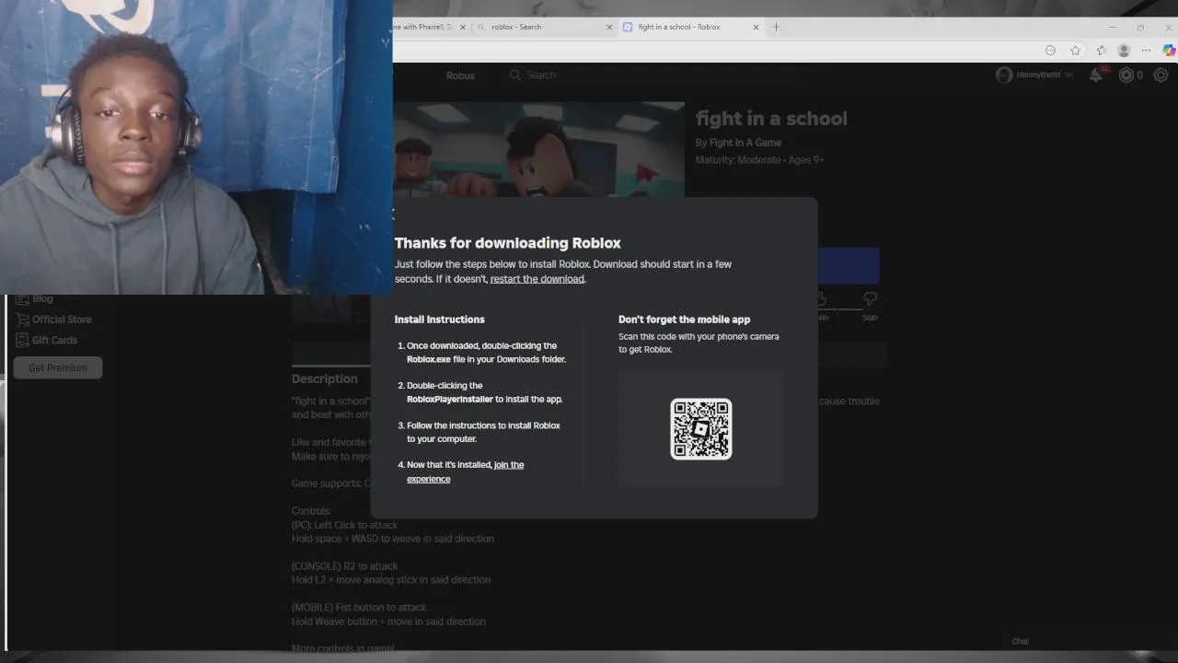Open the Robux balance hexagon icon

point(1126,76)
